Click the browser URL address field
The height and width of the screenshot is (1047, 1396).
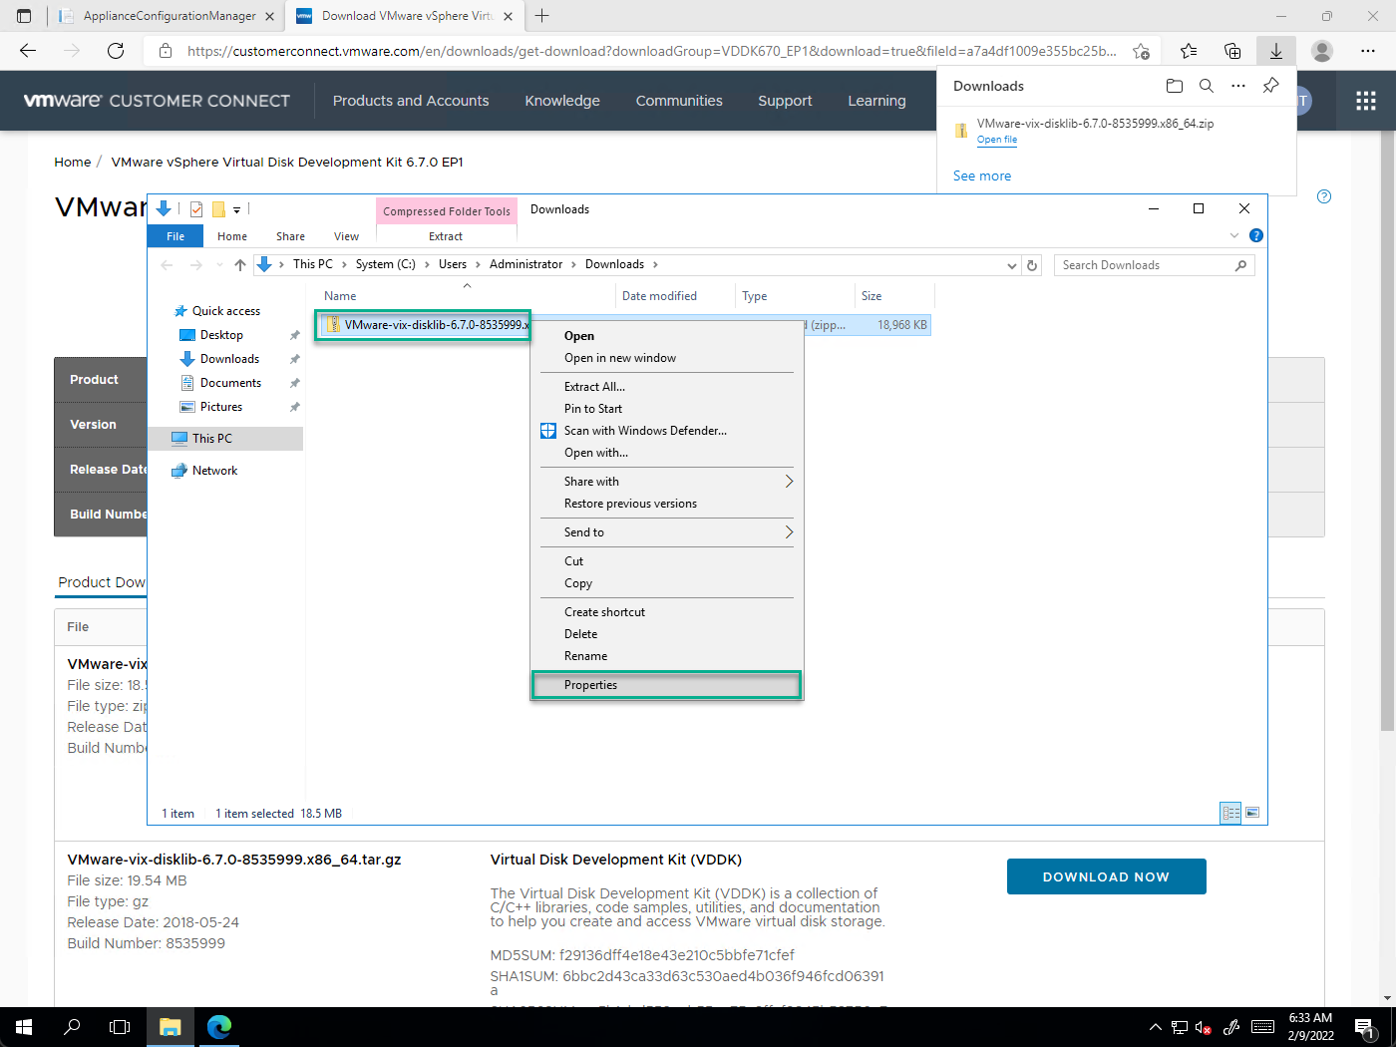click(x=651, y=51)
